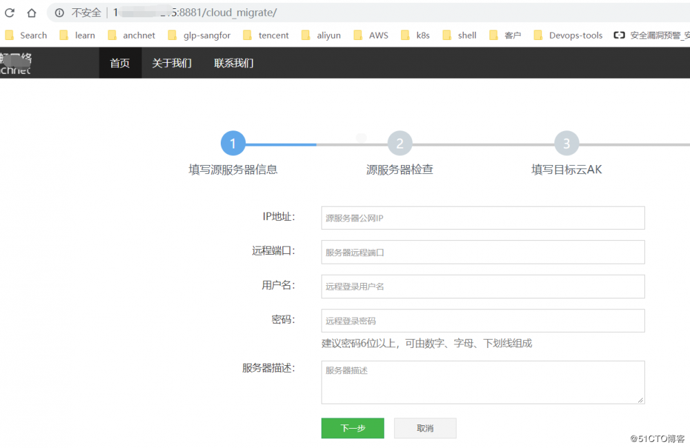The image size is (690, 448).
Task: Click the 取消 button
Action: (x=424, y=428)
